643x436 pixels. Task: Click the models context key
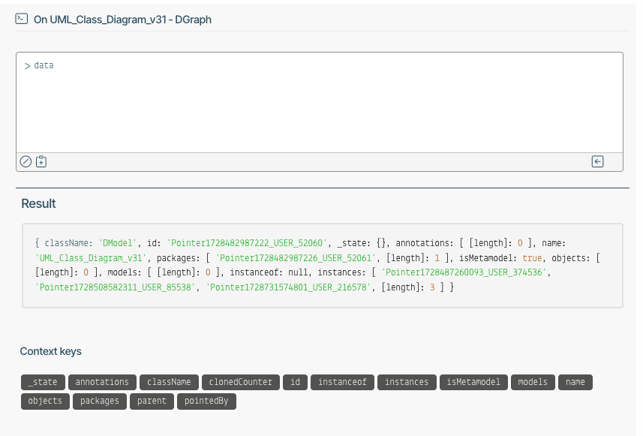click(x=533, y=382)
